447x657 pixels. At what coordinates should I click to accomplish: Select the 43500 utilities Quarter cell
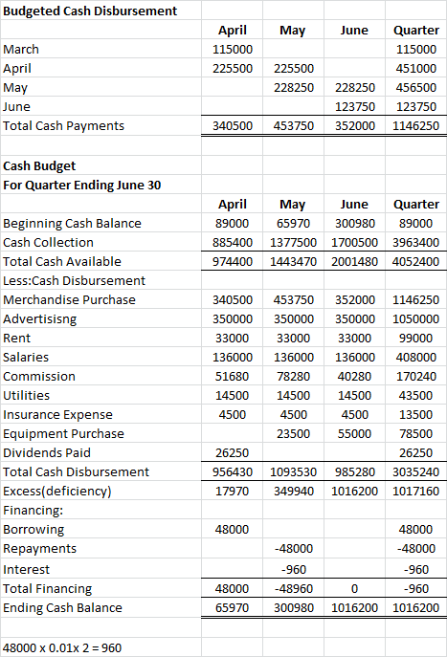click(416, 395)
